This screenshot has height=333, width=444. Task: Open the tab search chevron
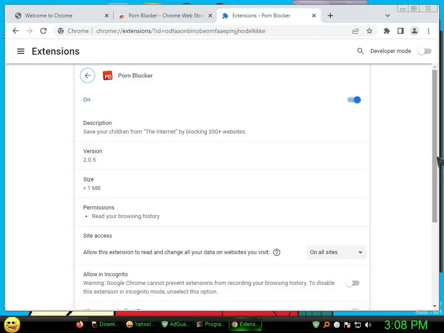388,16
